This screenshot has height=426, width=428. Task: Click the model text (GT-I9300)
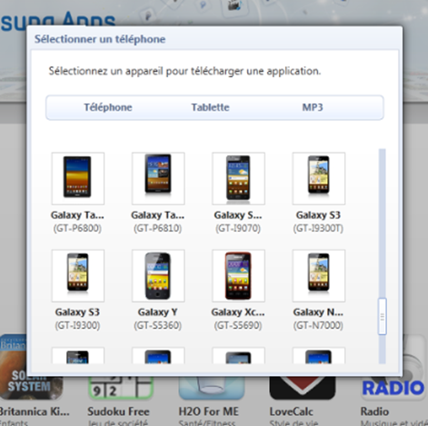click(77, 325)
